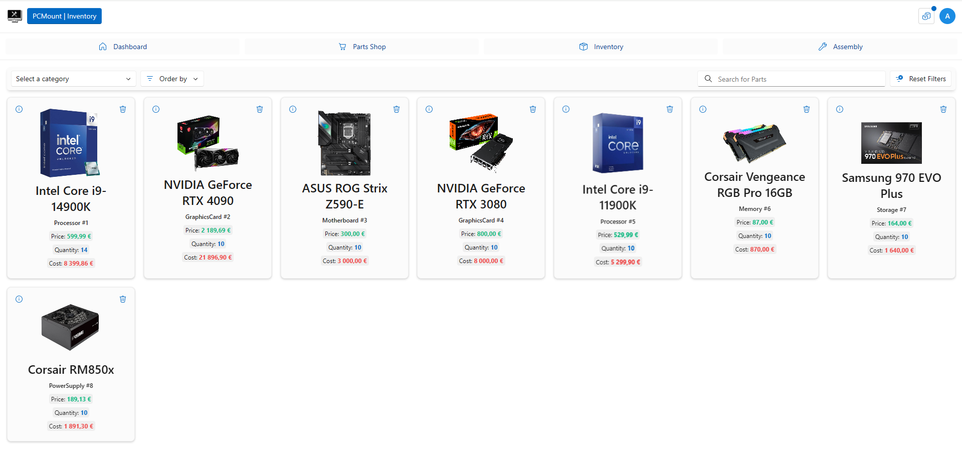Click the RTX 4090 product image
Viewport: 962px width, 471px height.
pyautogui.click(x=208, y=143)
